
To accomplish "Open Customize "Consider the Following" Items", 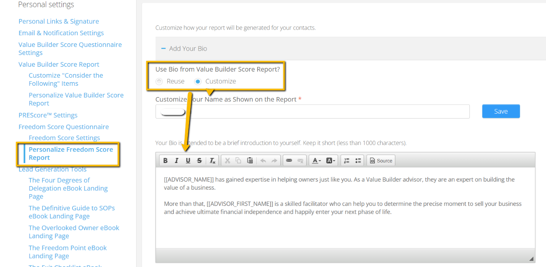I will pos(66,79).
